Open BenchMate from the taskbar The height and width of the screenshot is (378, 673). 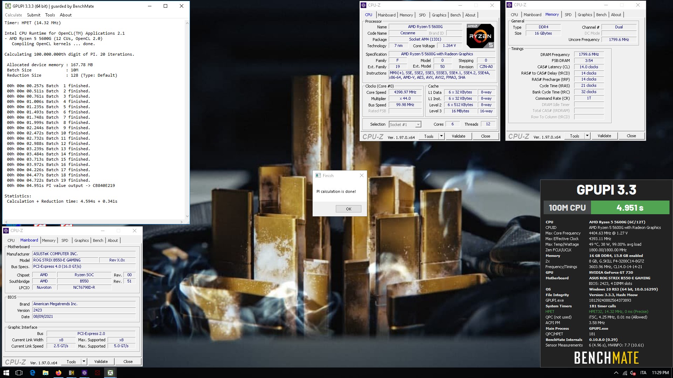pos(71,373)
